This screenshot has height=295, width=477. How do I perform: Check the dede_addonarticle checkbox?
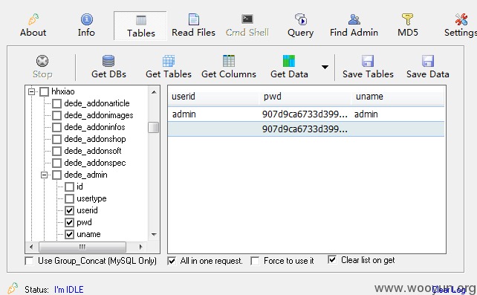click(x=57, y=103)
